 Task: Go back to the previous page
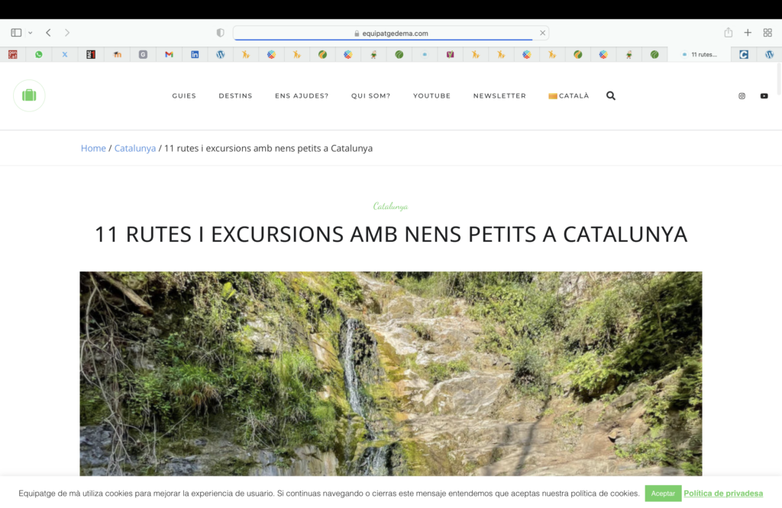pyautogui.click(x=48, y=33)
